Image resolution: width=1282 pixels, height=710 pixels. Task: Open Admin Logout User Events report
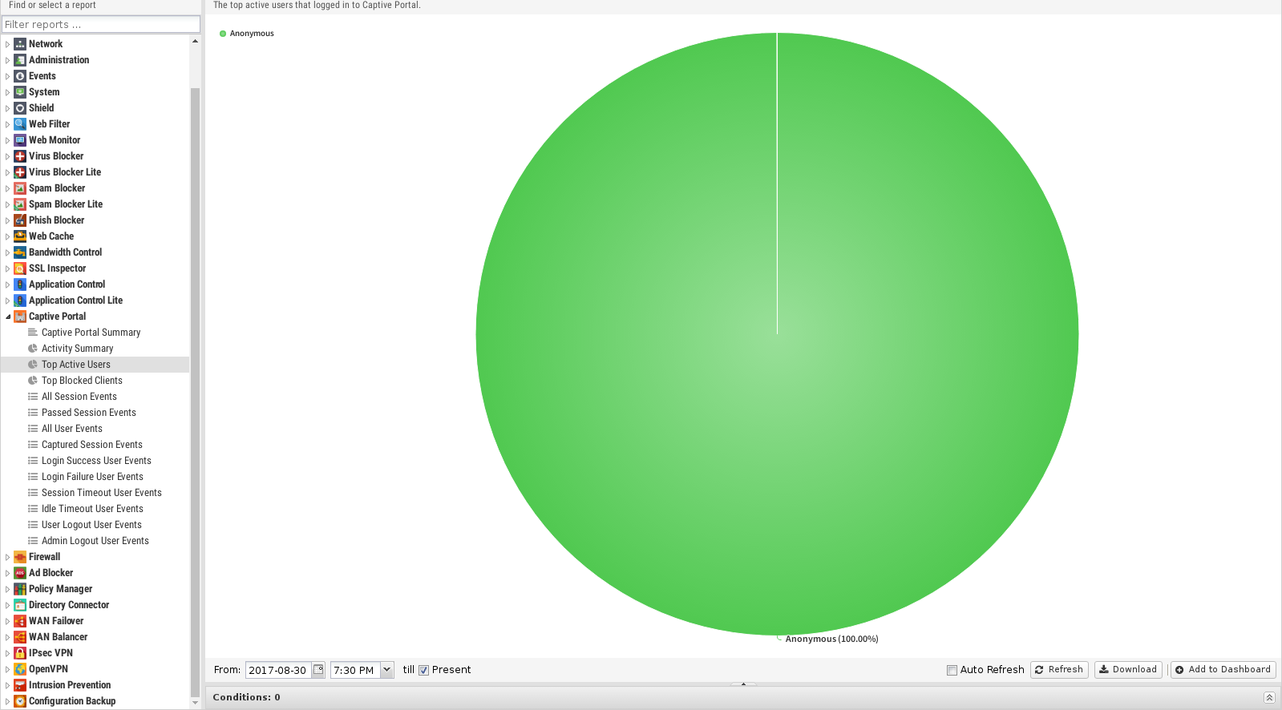[95, 541]
